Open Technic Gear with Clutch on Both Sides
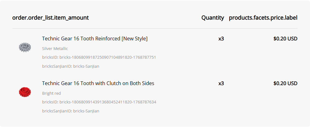Screen dimensions: 310x127 coord(98,84)
